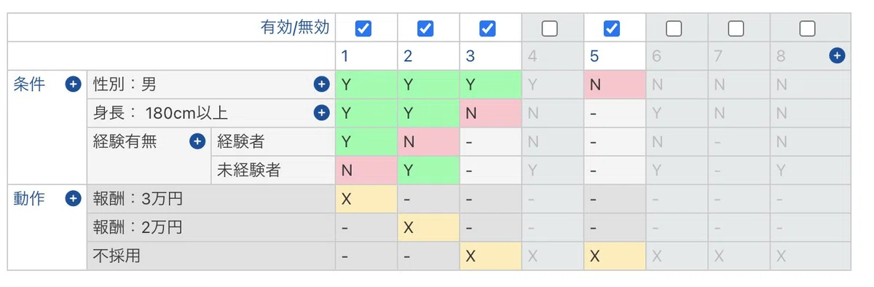Image resolution: width=874 pixels, height=287 pixels.
Task: Click the pink N cell in column 5
Action: pos(615,84)
